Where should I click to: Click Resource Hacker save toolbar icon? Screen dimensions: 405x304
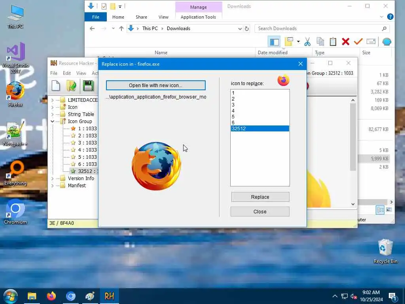(88, 86)
